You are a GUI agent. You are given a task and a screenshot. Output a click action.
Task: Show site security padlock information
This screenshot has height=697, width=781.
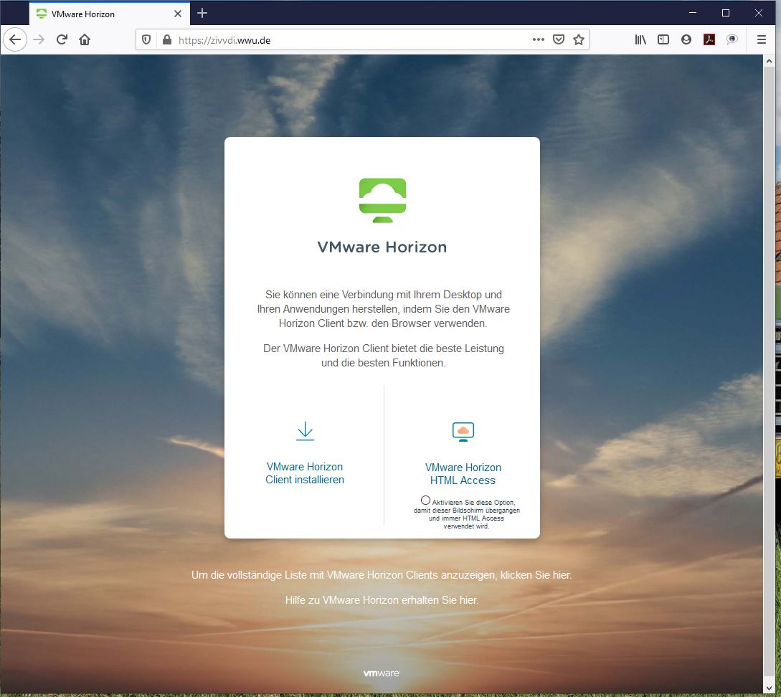pyautogui.click(x=166, y=40)
